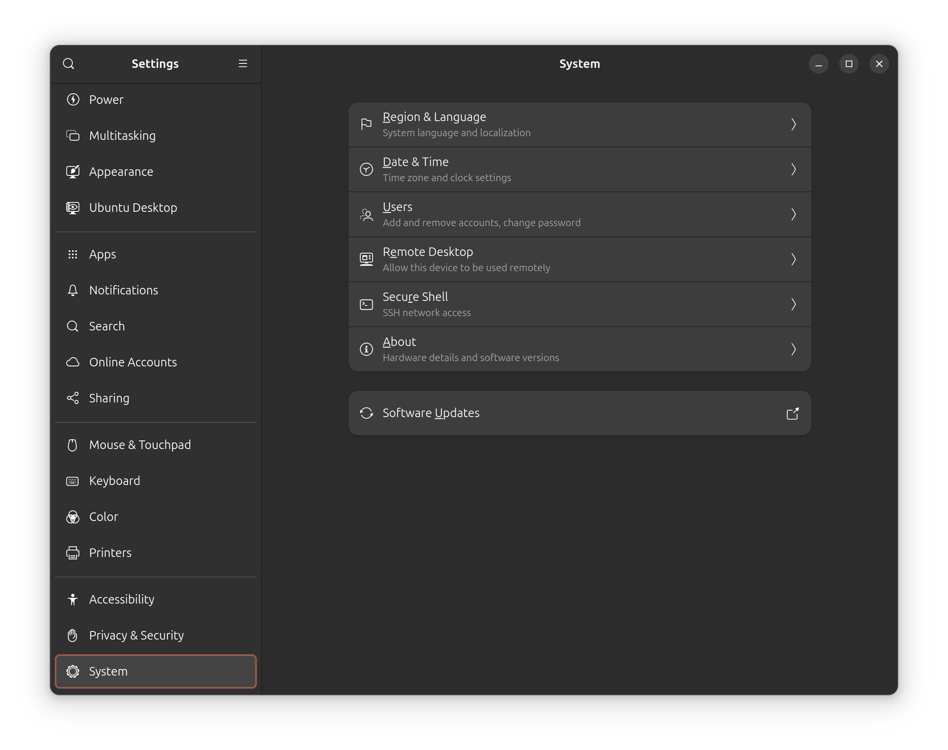Click the Power icon in sidebar
This screenshot has height=750, width=948.
(x=72, y=100)
